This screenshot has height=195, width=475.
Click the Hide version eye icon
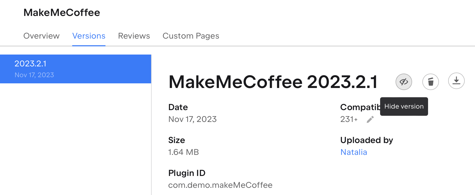[404, 82]
